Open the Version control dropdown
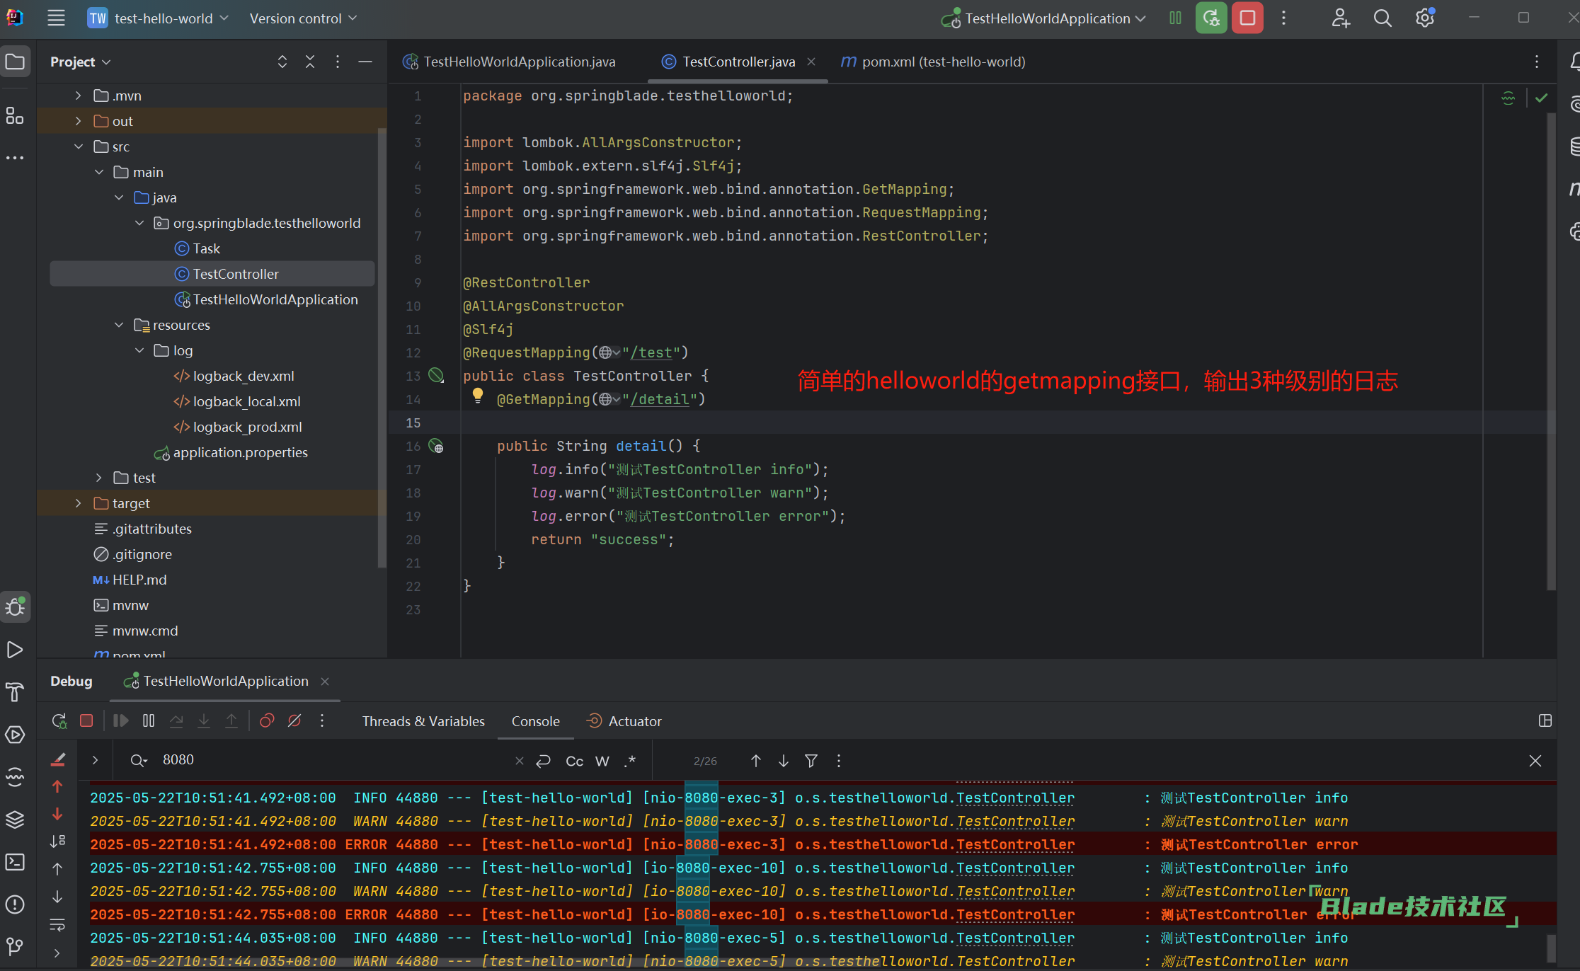This screenshot has height=971, width=1580. pyautogui.click(x=303, y=18)
